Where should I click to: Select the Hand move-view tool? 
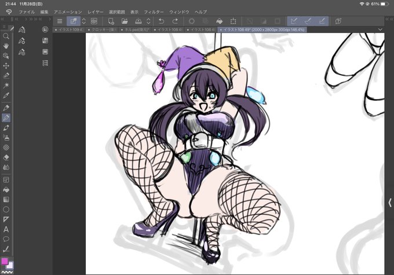coord(6,46)
